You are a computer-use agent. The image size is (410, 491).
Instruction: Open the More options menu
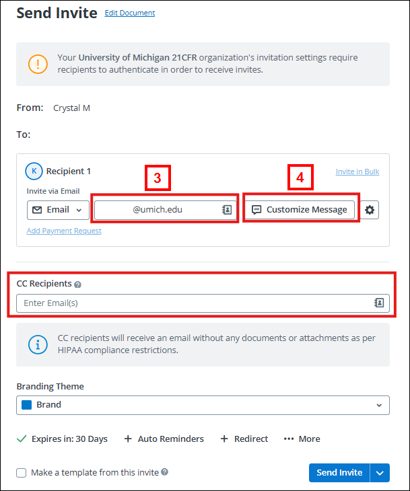coord(302,439)
